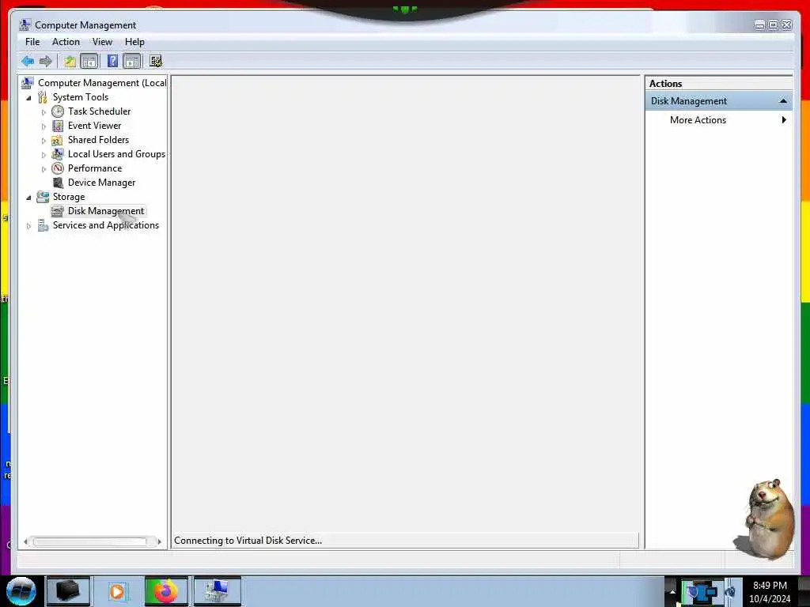Open the More Actions submenu arrow
Image resolution: width=810 pixels, height=607 pixels.
click(784, 120)
